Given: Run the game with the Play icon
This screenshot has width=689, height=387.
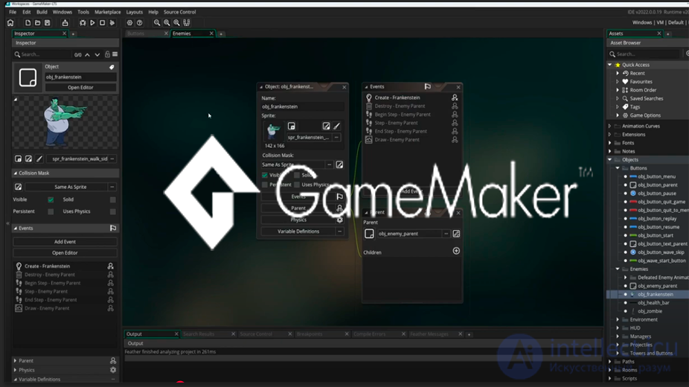Looking at the screenshot, I should click(x=92, y=23).
